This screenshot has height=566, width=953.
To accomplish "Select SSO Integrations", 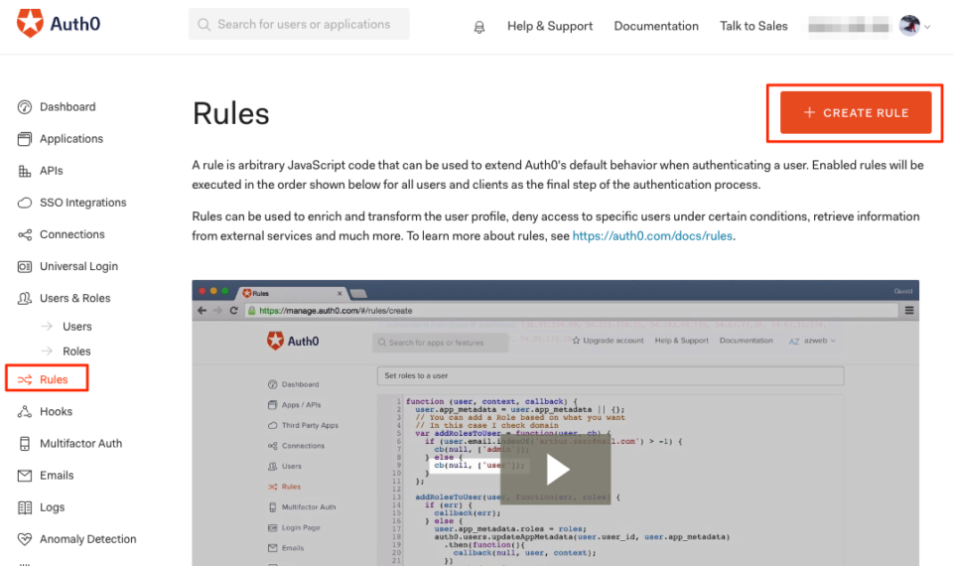I will click(x=82, y=203).
